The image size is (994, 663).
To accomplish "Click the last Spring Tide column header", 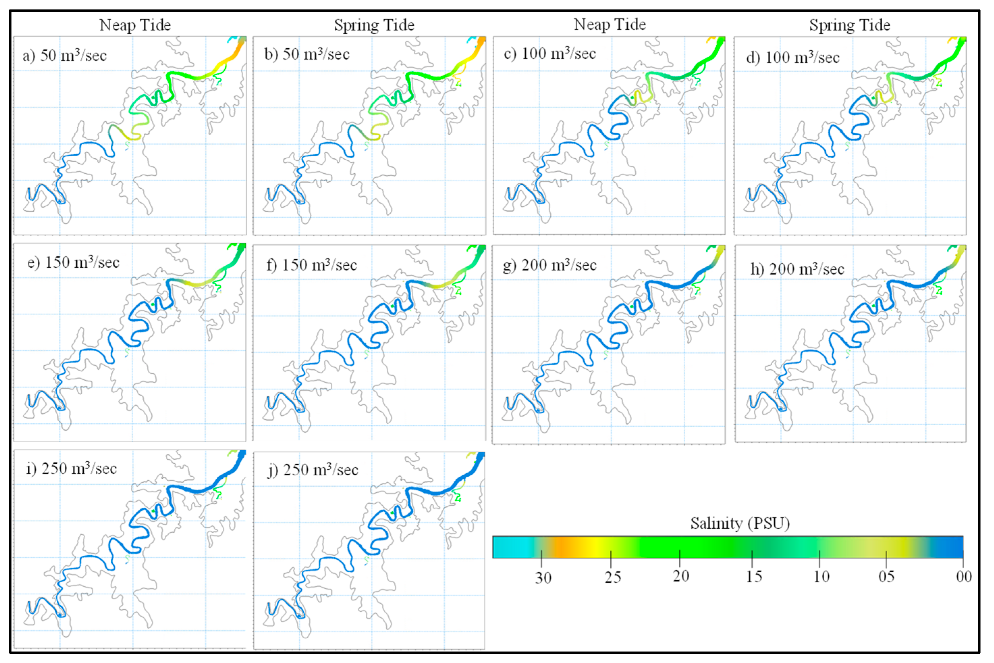I will pyautogui.click(x=850, y=25).
